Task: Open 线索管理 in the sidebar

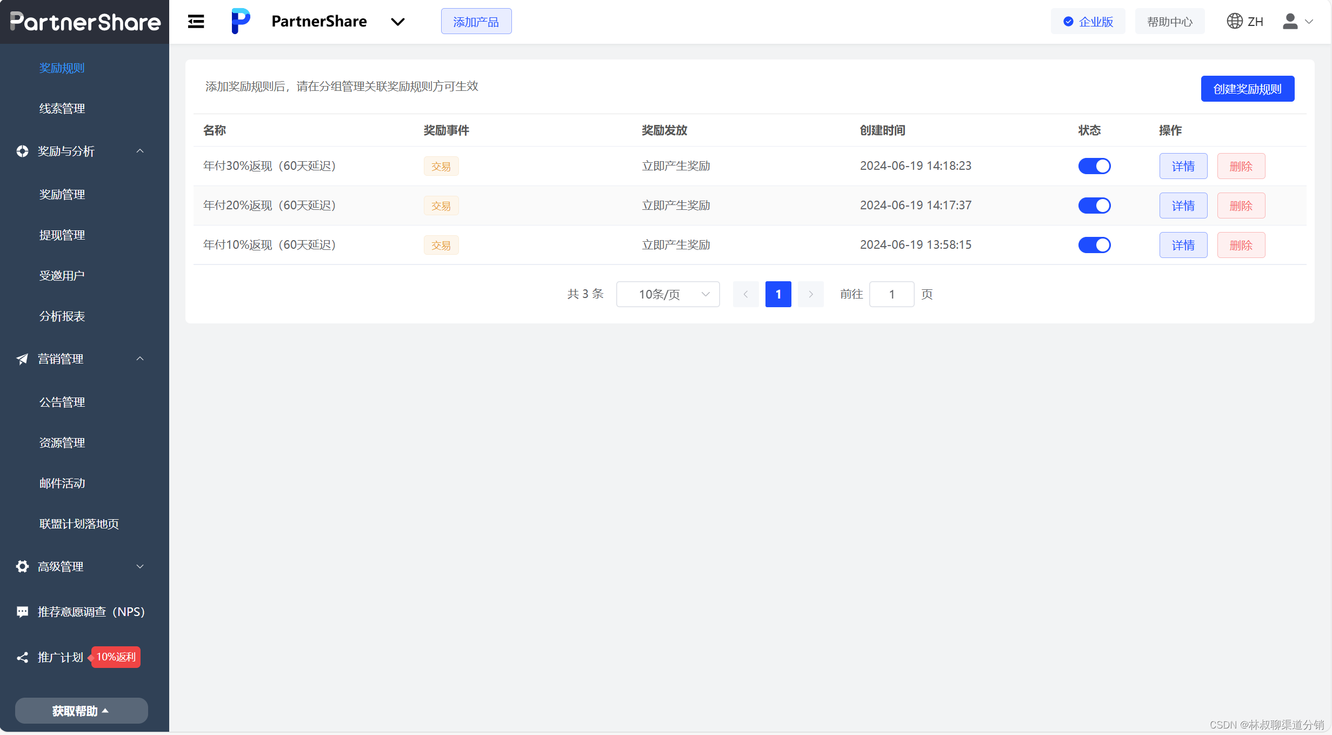Action: pyautogui.click(x=62, y=109)
